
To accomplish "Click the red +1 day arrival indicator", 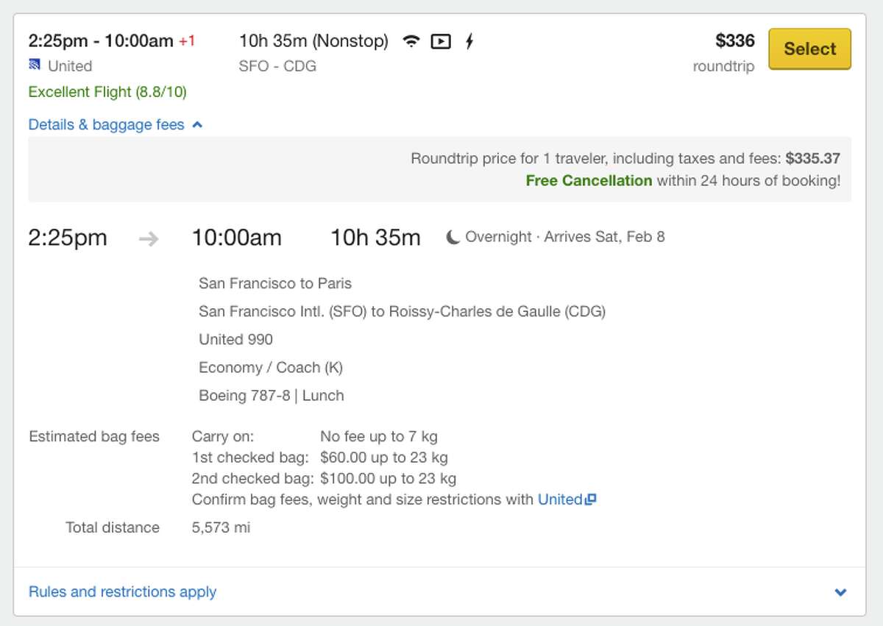I will pos(187,41).
